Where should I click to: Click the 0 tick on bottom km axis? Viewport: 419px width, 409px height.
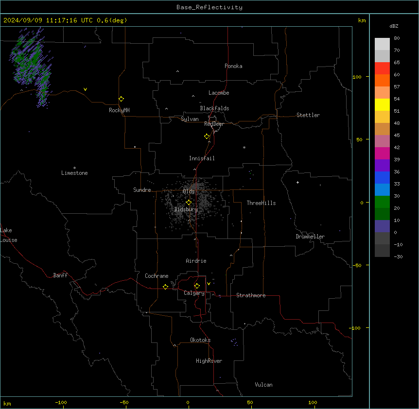188,403
